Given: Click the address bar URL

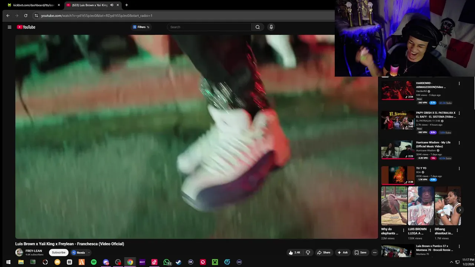Looking at the screenshot, I should 97,16.
